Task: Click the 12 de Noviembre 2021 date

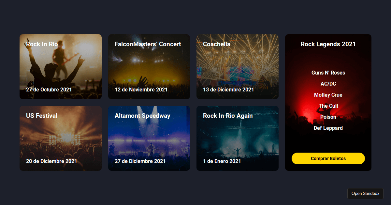Action: [x=141, y=89]
